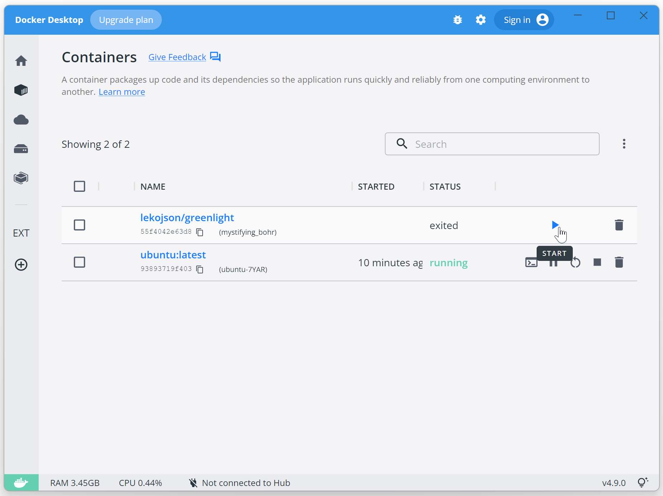Delete the lekojson/greenlight container
The image size is (663, 496).
619,225
